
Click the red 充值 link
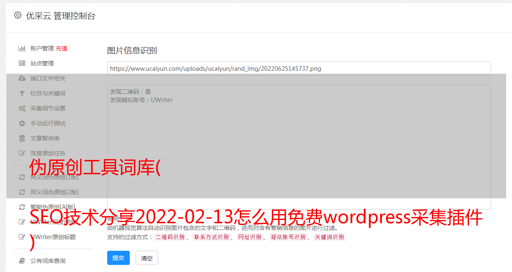tap(61, 48)
